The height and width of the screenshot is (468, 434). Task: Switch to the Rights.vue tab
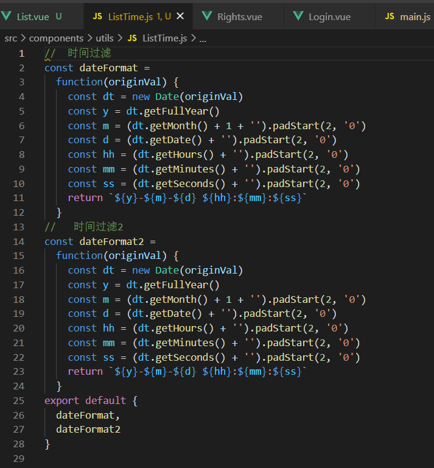pyautogui.click(x=239, y=16)
